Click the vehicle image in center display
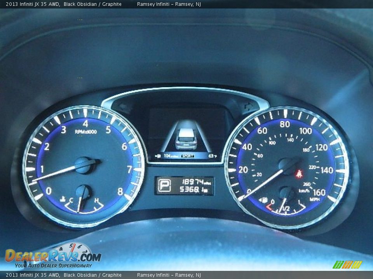The width and height of the screenshot is (373, 279). [186, 138]
